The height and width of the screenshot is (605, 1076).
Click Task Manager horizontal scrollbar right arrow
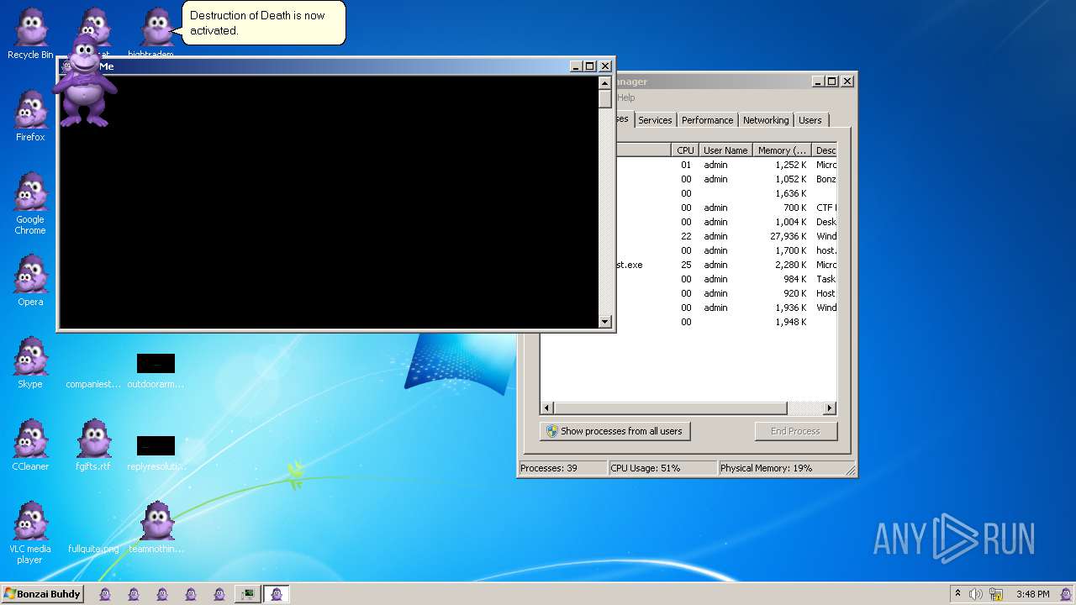[830, 408]
